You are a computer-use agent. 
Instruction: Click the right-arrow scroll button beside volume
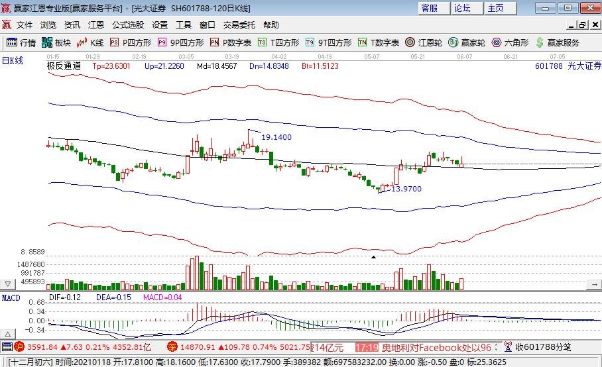pyautogui.click(x=594, y=284)
